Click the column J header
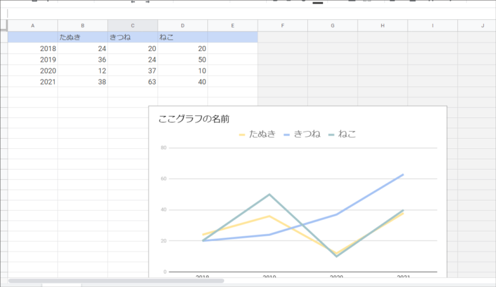The width and height of the screenshot is (496, 287). (x=482, y=25)
